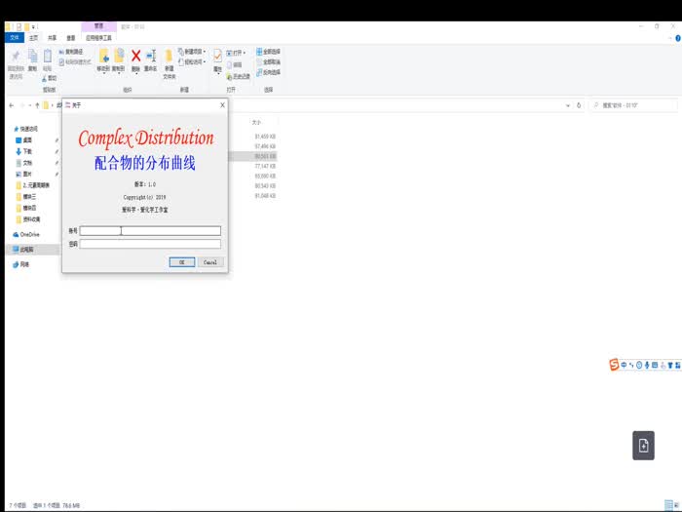The image size is (682, 512).
Task: Open the 查看 ribbon tab
Action: coord(70,37)
